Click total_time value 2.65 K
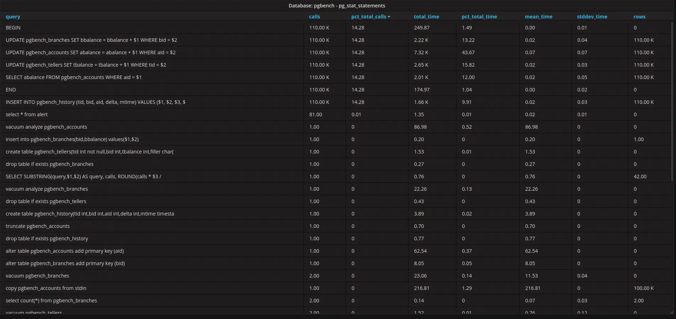Screen dimensions: 676x319 421,65
